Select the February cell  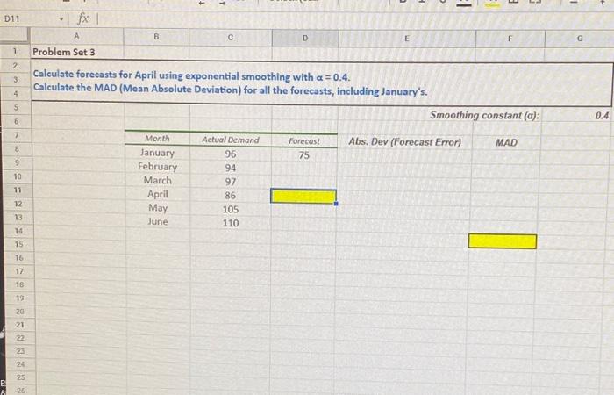coord(157,167)
